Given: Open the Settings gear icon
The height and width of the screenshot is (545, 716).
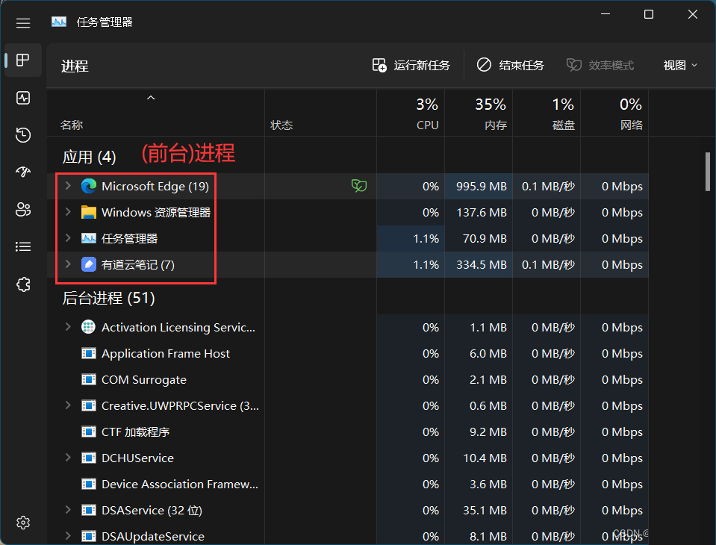Looking at the screenshot, I should pyautogui.click(x=23, y=522).
